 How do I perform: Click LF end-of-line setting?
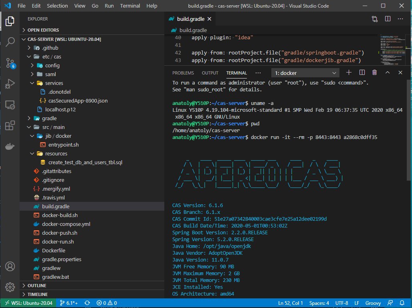tap(357, 303)
